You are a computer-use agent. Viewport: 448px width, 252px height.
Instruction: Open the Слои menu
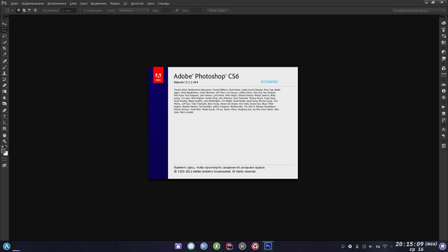pyautogui.click(x=73, y=3)
